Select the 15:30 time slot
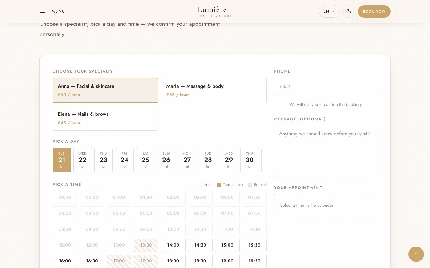The image size is (430, 268). tap(254, 245)
